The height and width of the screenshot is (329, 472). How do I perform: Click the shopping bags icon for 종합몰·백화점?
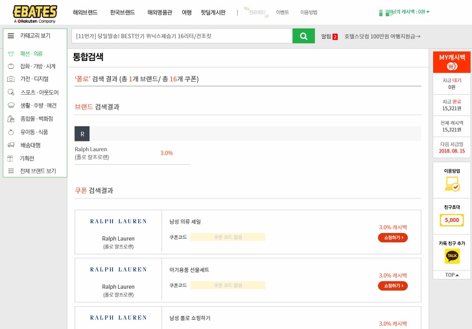[11, 119]
